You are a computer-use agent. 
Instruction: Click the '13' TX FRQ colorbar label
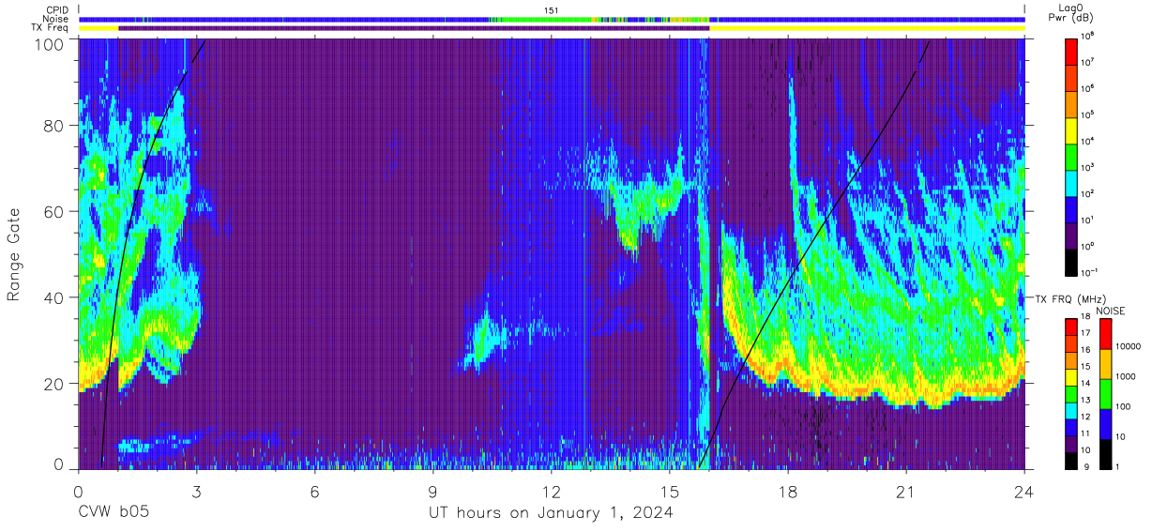1088,402
